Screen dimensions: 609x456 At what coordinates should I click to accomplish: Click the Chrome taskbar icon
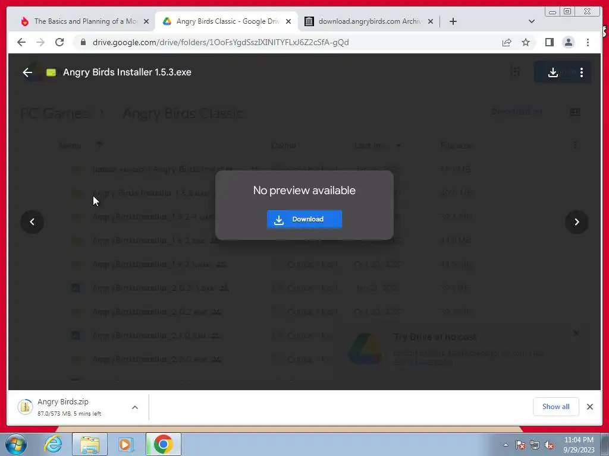pyautogui.click(x=164, y=444)
